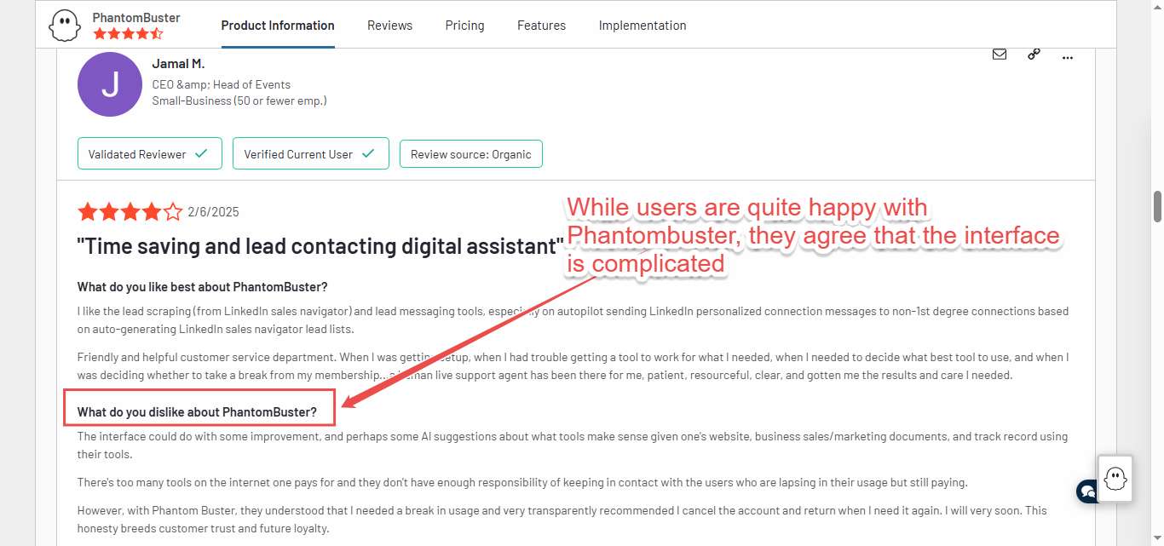Click paragraph starting "The interface could do with"
This screenshot has width=1164, height=546.
[573, 445]
